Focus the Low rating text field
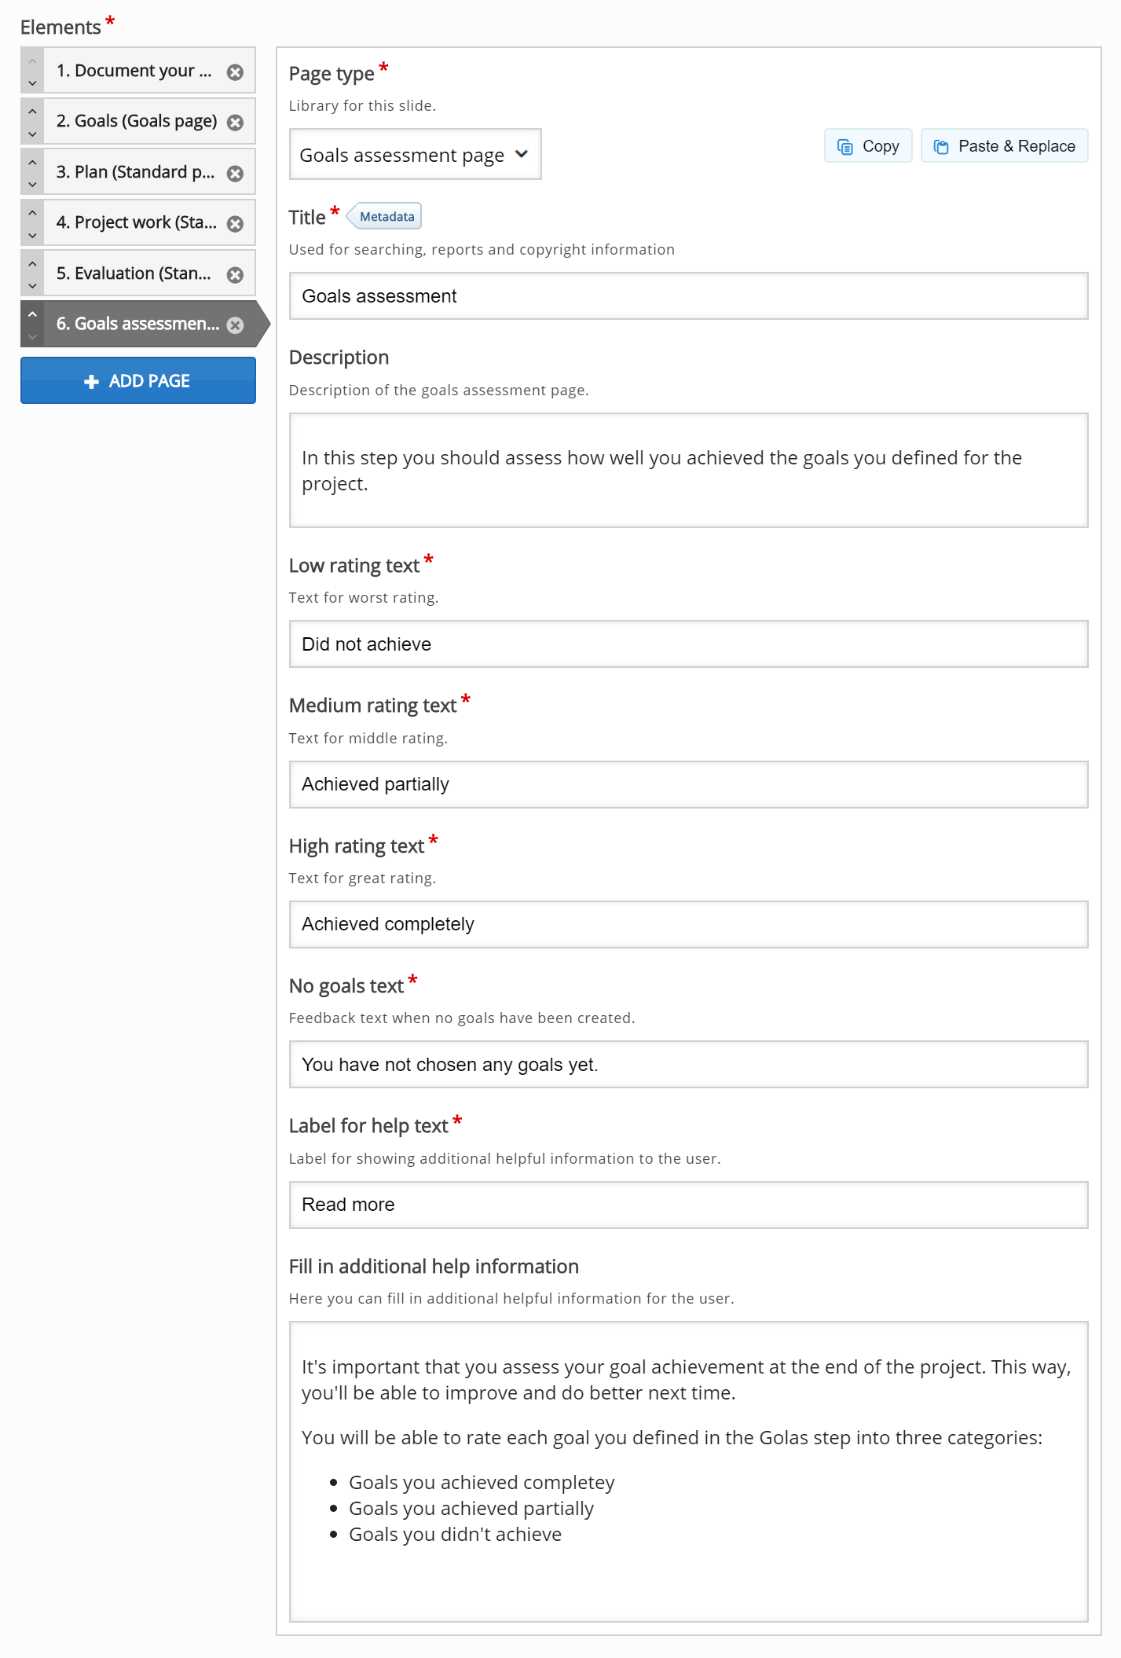 tap(688, 644)
